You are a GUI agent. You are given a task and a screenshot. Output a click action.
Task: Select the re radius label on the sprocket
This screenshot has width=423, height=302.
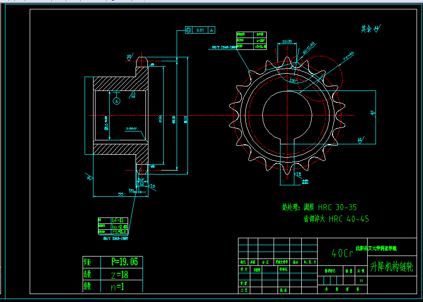coord(349,56)
